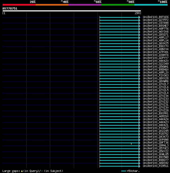Click the UniRef100_Q56YZ2 label
Image resolution: width=170 pixels, height=173 pixels.
156,151
